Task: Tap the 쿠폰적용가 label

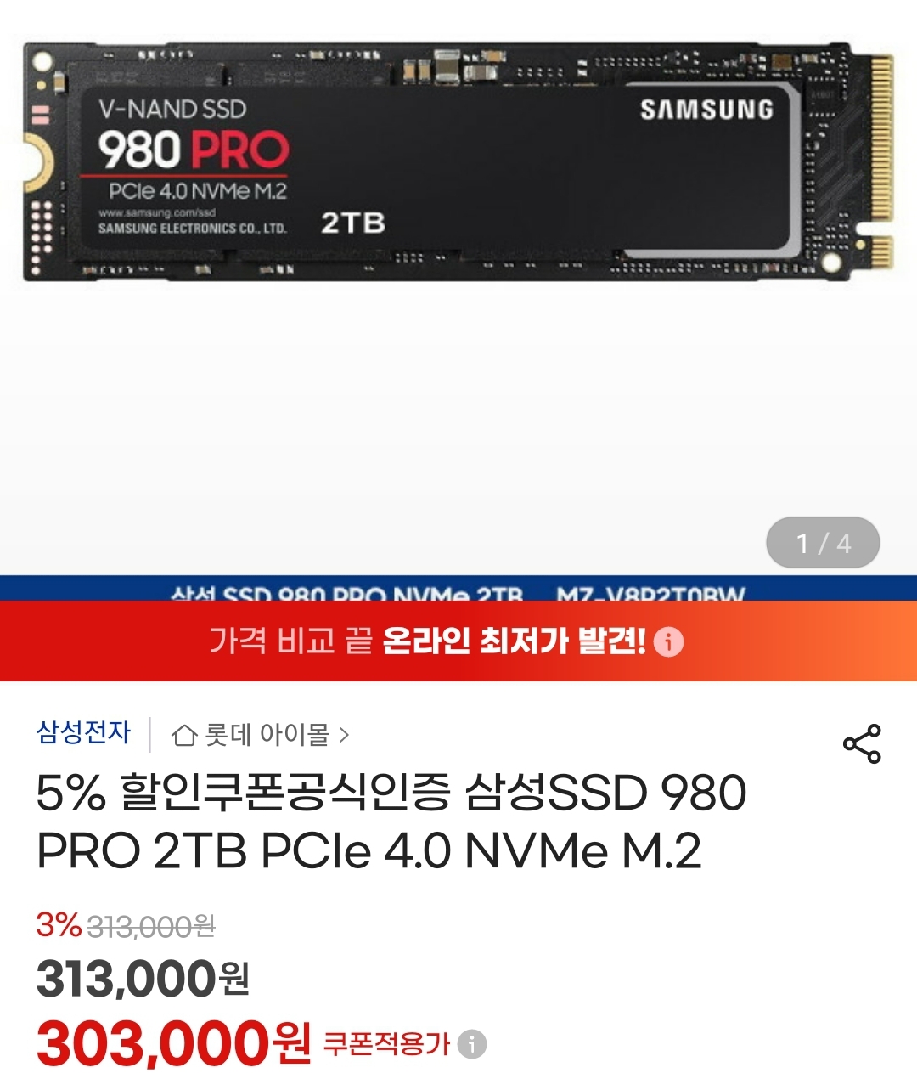Action: tap(386, 1043)
